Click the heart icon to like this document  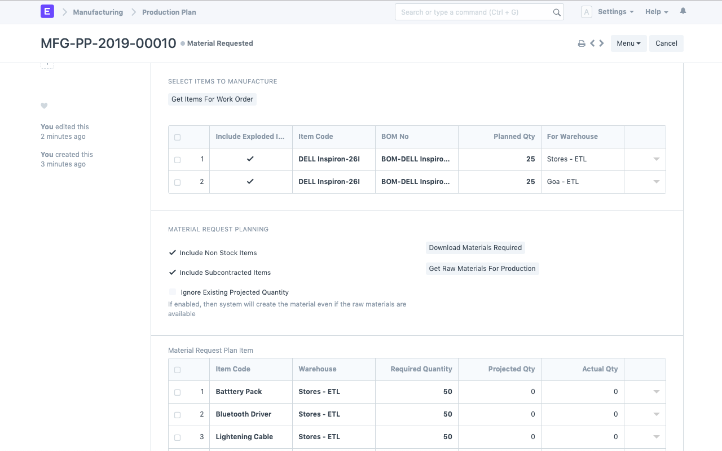[x=44, y=106]
